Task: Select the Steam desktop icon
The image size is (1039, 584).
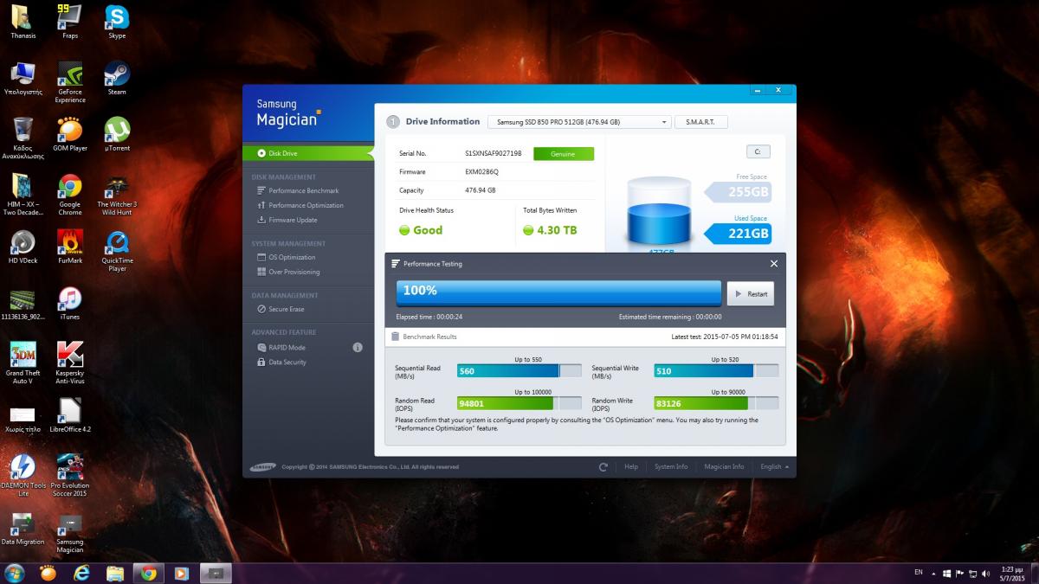Action: [117, 77]
